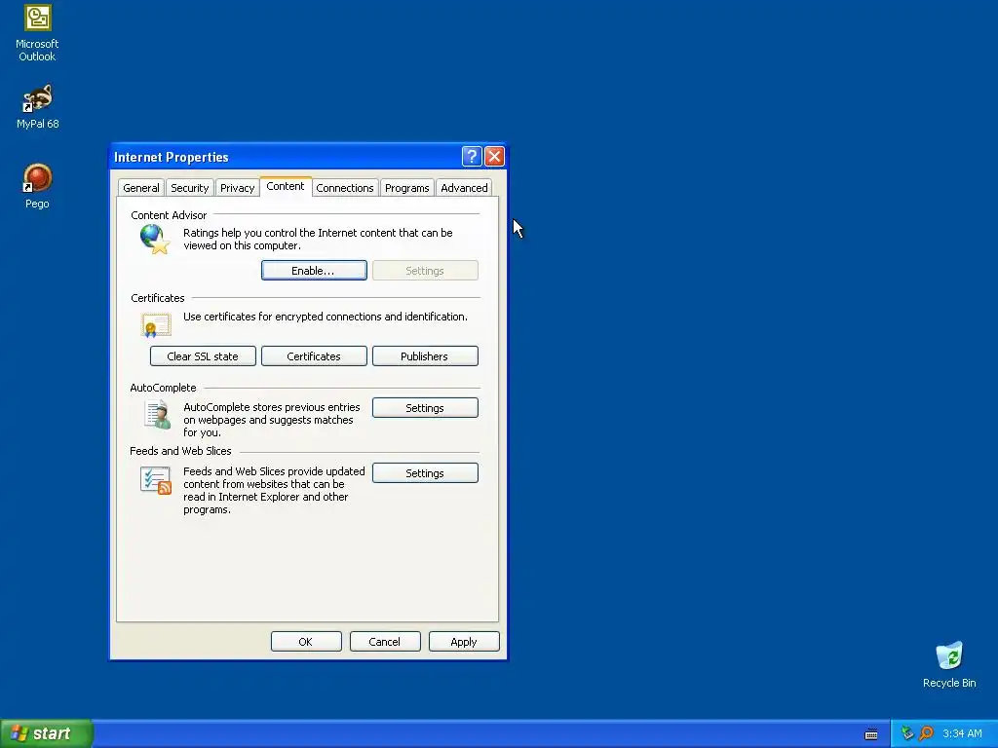Screen dimensions: 998x748
Task: Click the AutoComplete section icon
Action: (157, 415)
